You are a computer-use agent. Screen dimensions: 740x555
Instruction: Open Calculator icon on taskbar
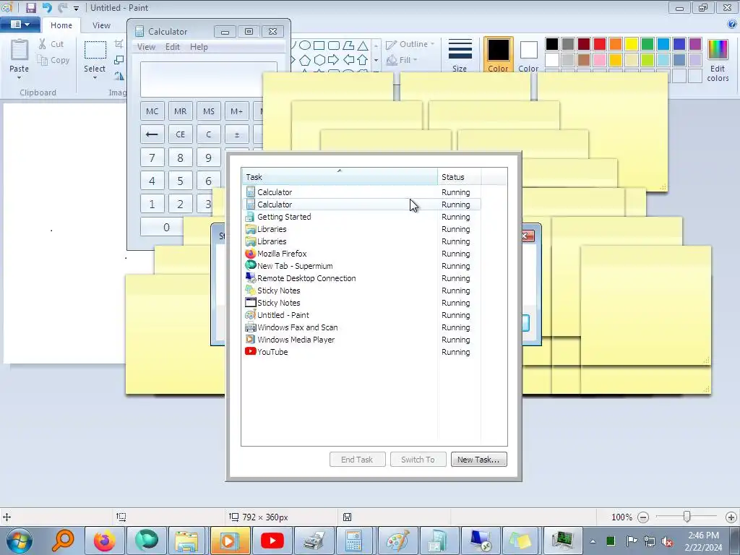pos(353,541)
